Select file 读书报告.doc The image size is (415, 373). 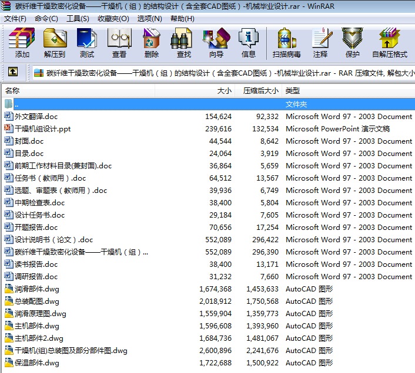point(36,265)
